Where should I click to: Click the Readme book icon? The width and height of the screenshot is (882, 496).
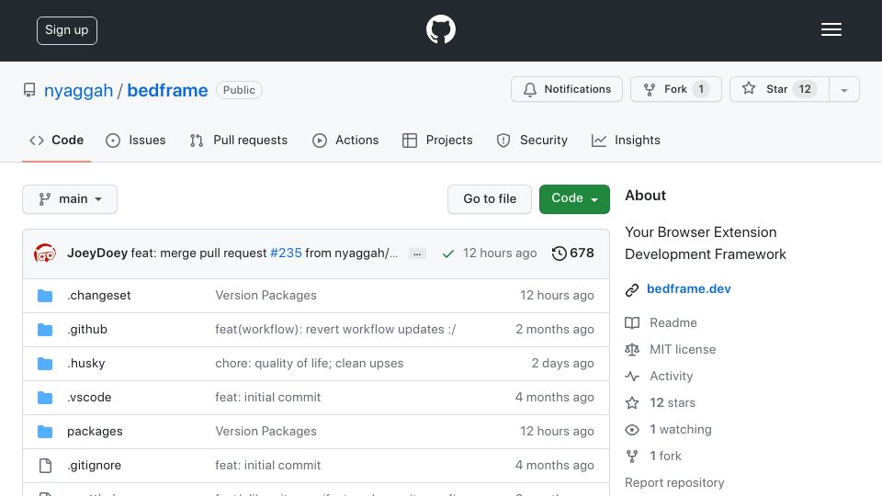click(x=632, y=322)
